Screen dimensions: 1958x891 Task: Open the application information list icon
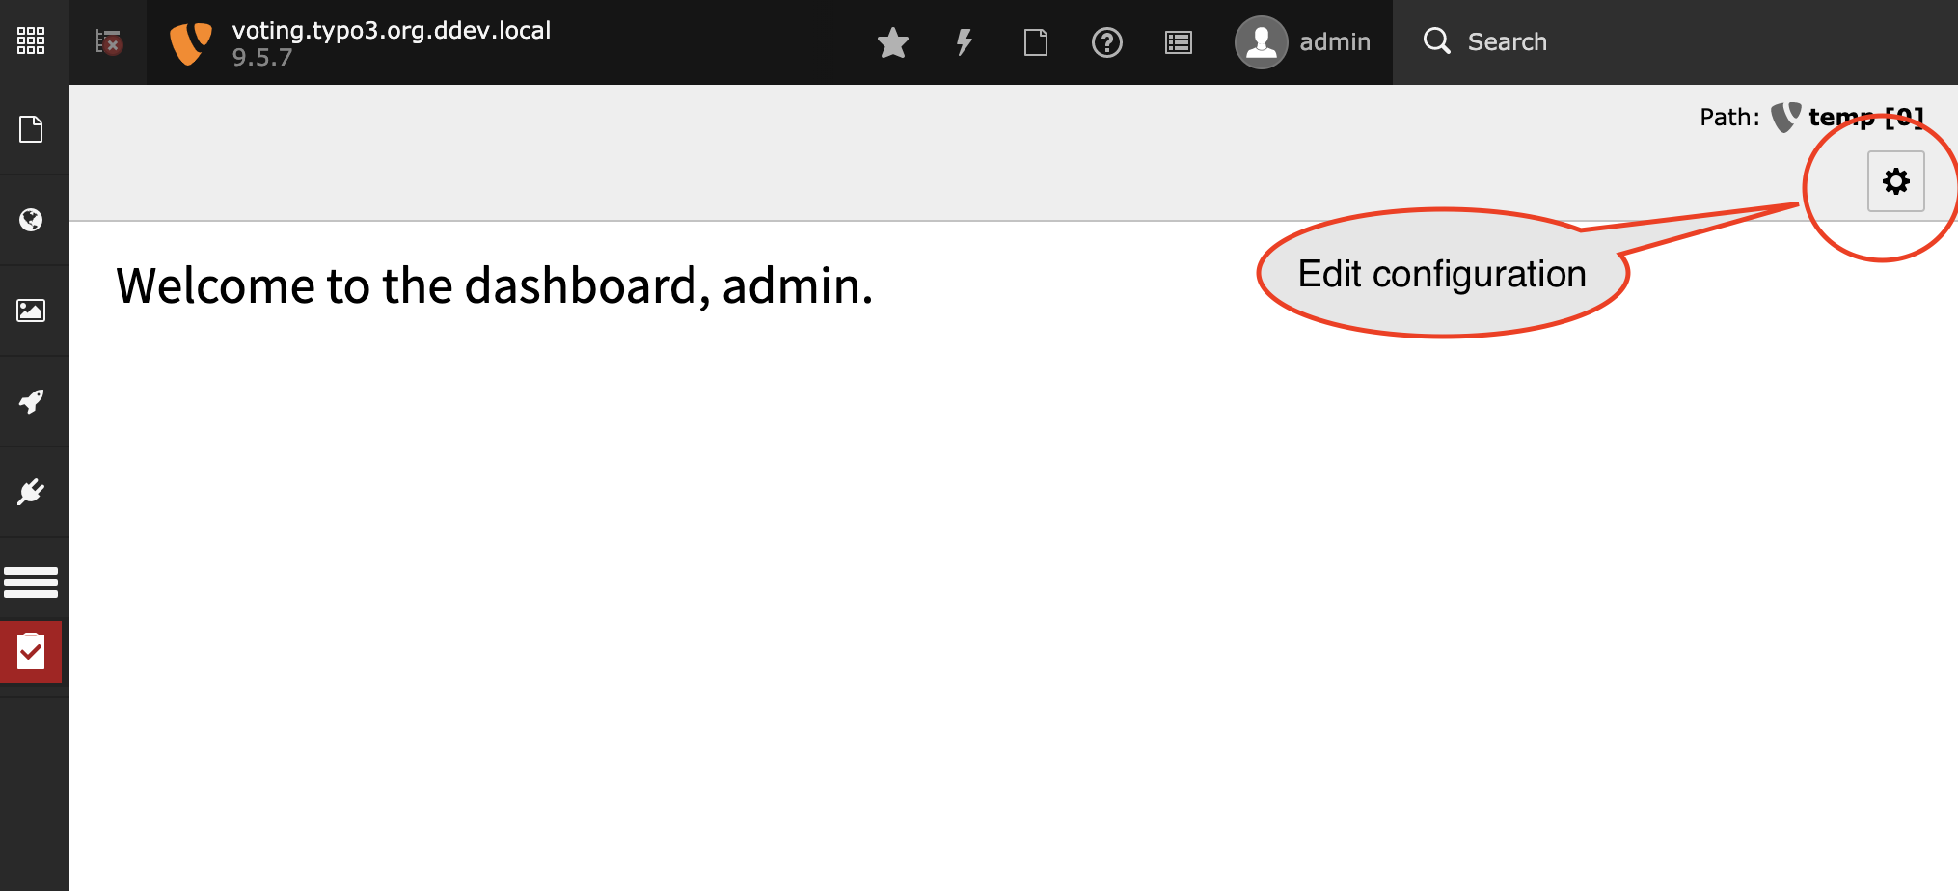tap(1179, 42)
